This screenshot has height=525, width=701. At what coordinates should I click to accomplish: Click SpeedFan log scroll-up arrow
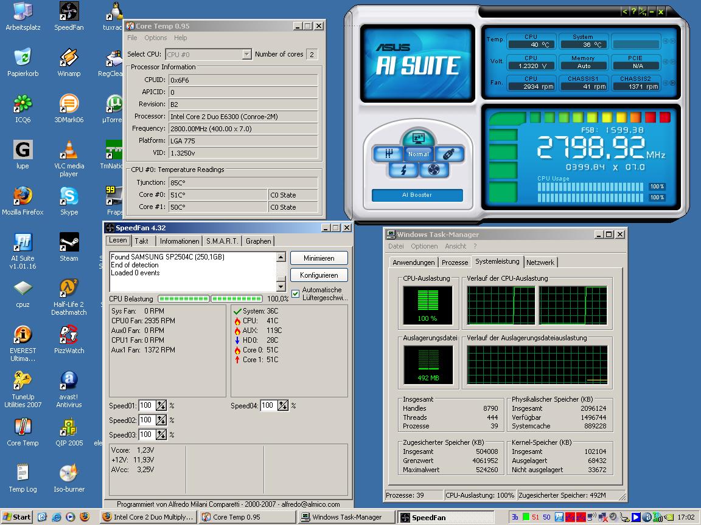tap(281, 256)
